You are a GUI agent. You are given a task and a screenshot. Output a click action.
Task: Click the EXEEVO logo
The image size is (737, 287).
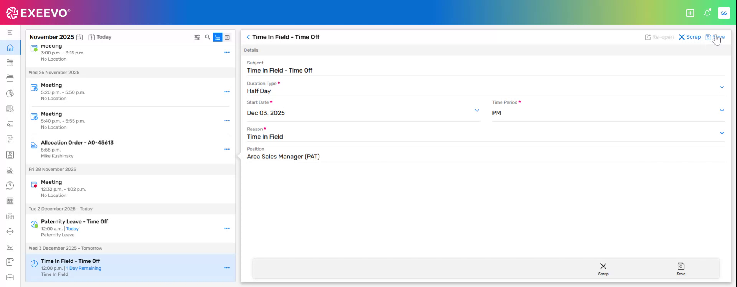point(38,13)
